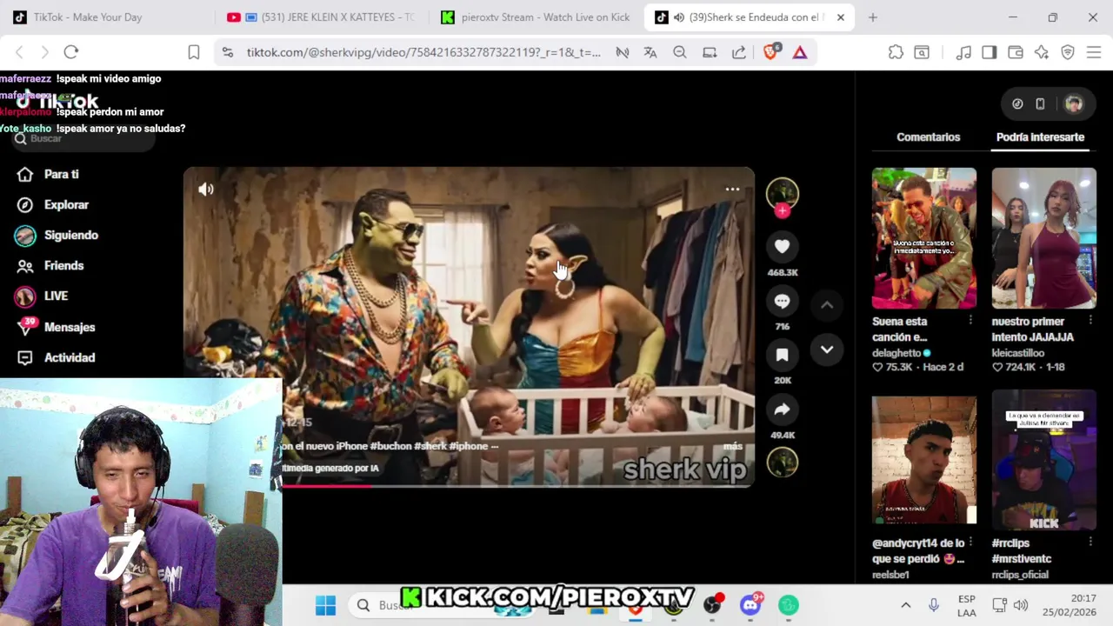The width and height of the screenshot is (1113, 626).
Task: Close the Sherk se Endeuda tab
Action: [x=840, y=17]
